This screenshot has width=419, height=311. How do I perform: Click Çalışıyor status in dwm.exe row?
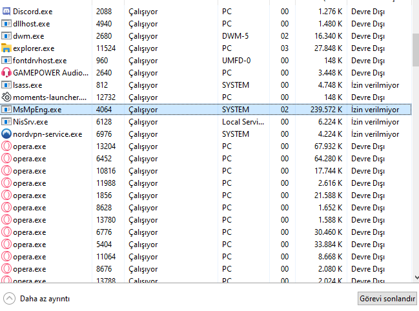pos(143,36)
